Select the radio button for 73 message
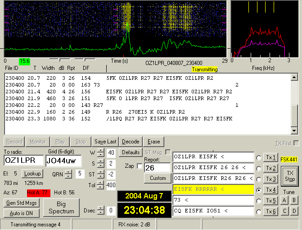302x230 pixels. coord(259,201)
